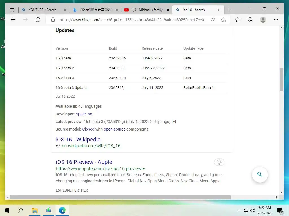Image resolution: width=289 pixels, height=216 pixels.
Task: Open the browser profile avatar
Action: [x=263, y=20]
